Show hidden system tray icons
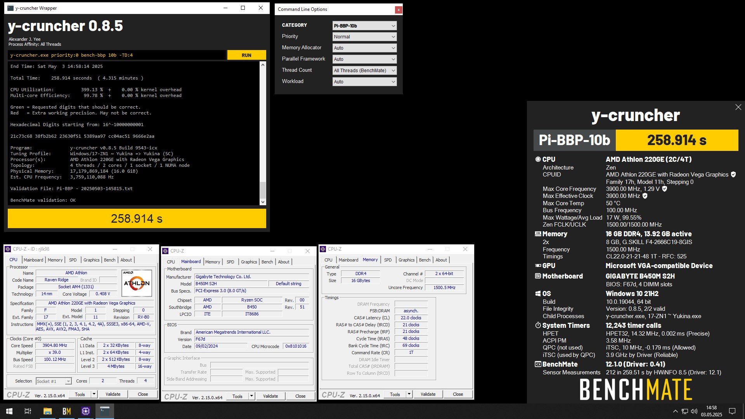Image resolution: width=745 pixels, height=419 pixels. (x=675, y=411)
